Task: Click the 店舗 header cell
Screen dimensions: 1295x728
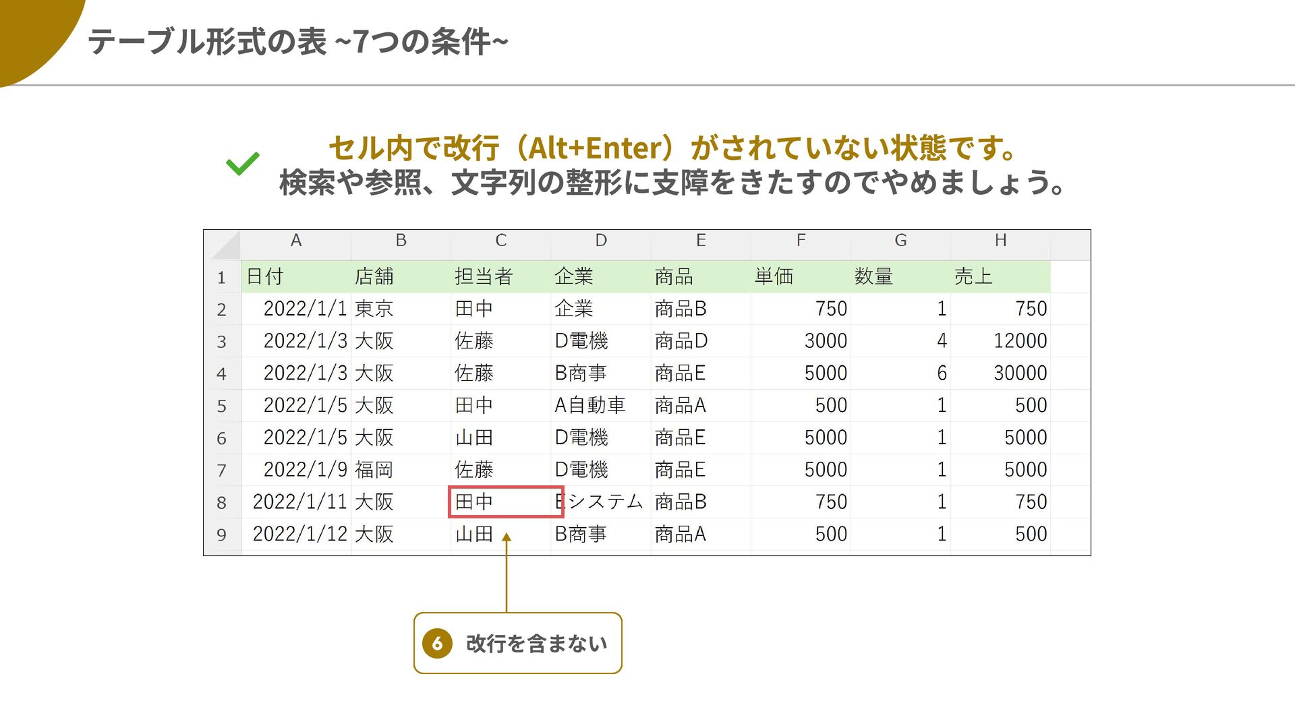Action: tap(401, 276)
